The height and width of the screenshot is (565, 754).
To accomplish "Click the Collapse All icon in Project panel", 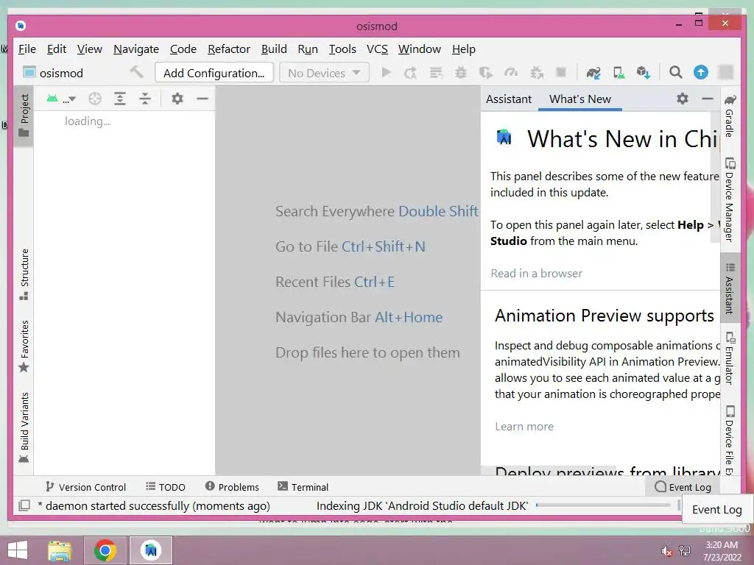I will pos(145,99).
